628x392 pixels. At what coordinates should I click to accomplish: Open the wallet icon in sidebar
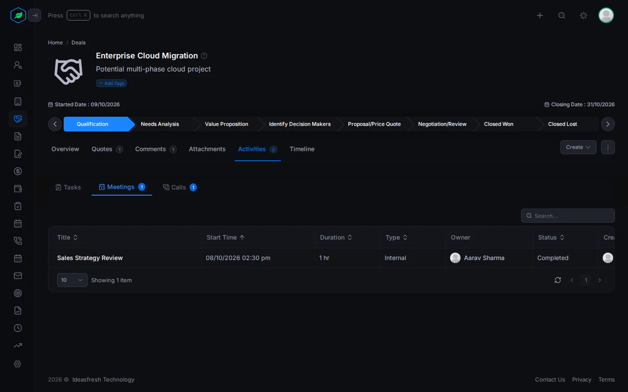click(x=18, y=189)
